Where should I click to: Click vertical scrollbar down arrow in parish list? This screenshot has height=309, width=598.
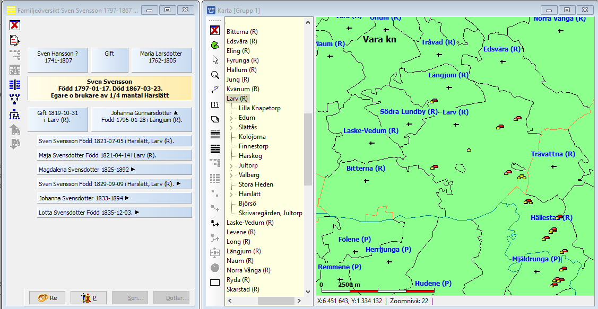click(x=308, y=292)
